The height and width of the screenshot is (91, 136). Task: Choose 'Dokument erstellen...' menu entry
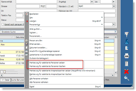click(x=66, y=48)
